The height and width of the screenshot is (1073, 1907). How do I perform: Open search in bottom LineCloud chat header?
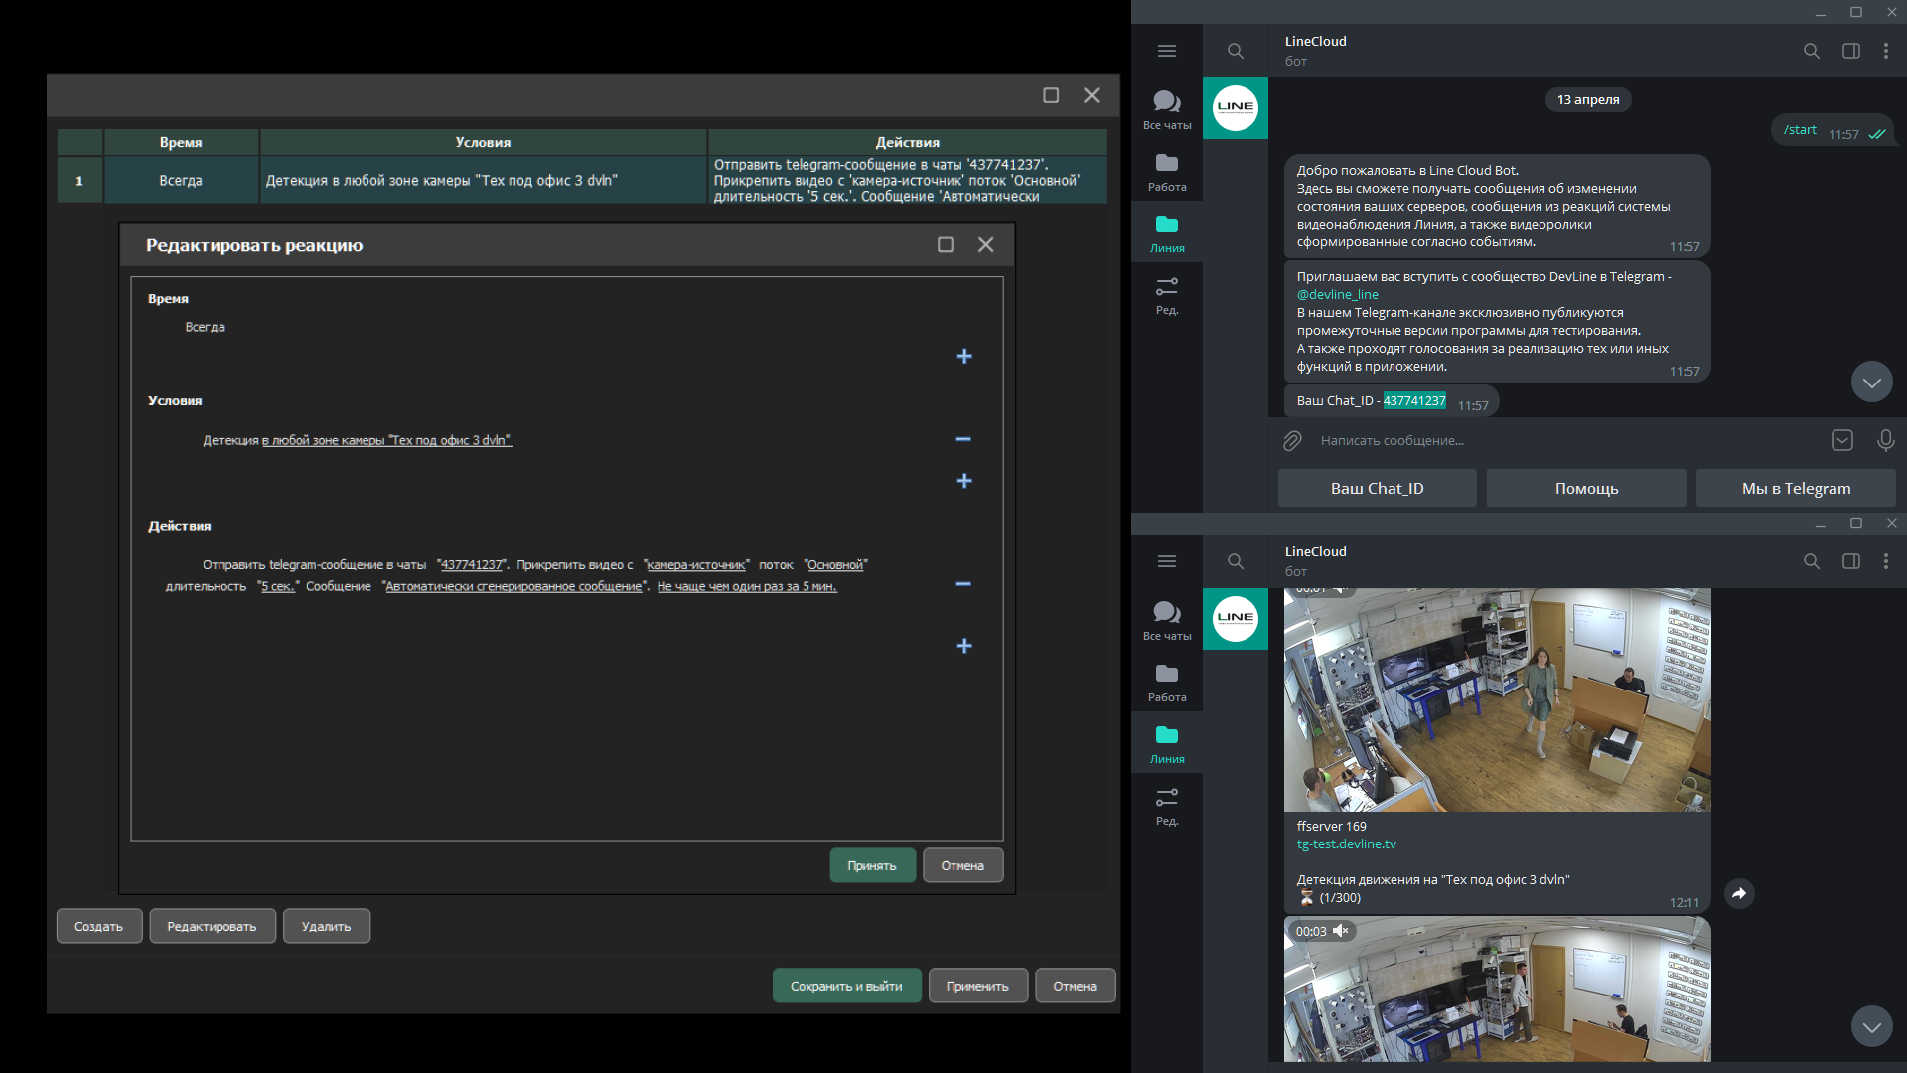pos(1812,561)
